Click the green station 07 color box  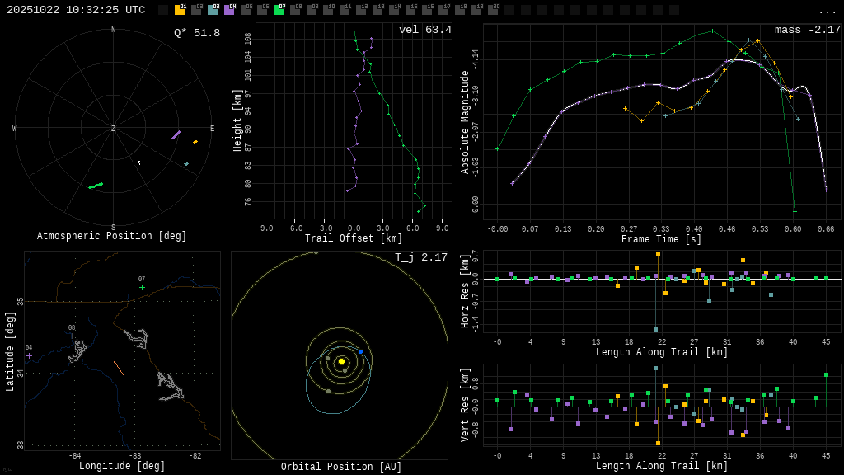pos(279,10)
